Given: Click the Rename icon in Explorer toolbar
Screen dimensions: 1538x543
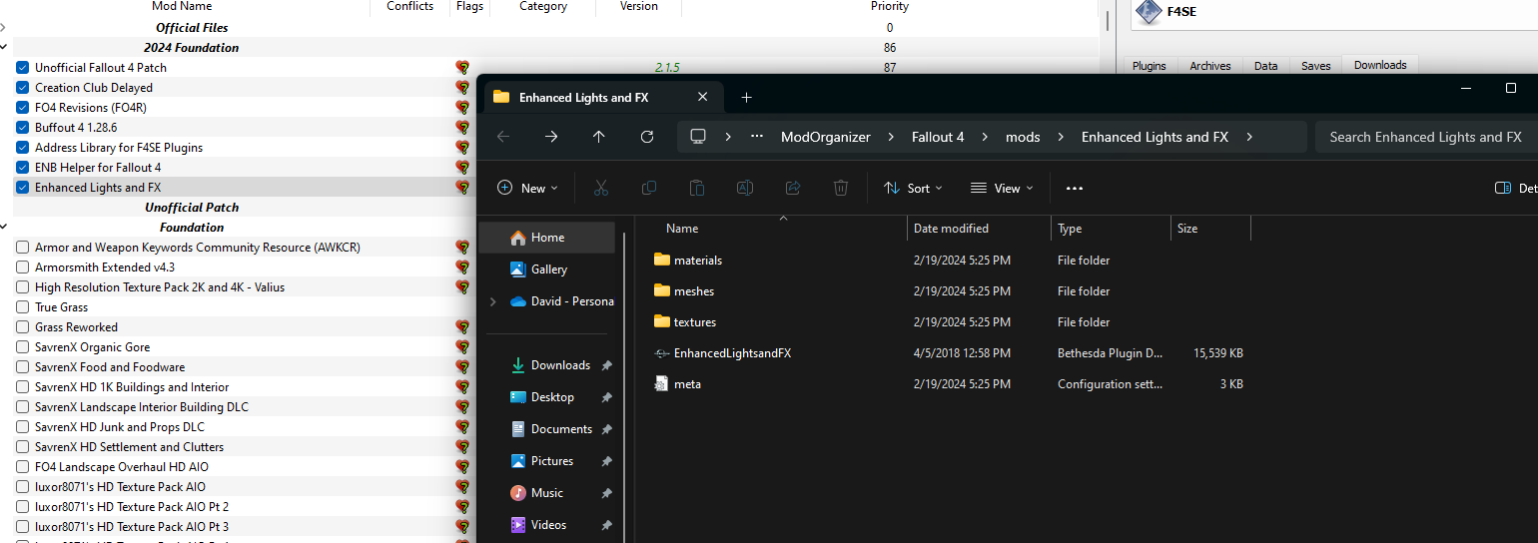Looking at the screenshot, I should 745,188.
